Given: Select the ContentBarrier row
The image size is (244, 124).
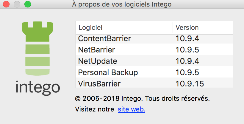Looking at the screenshot, I should tap(154, 39).
